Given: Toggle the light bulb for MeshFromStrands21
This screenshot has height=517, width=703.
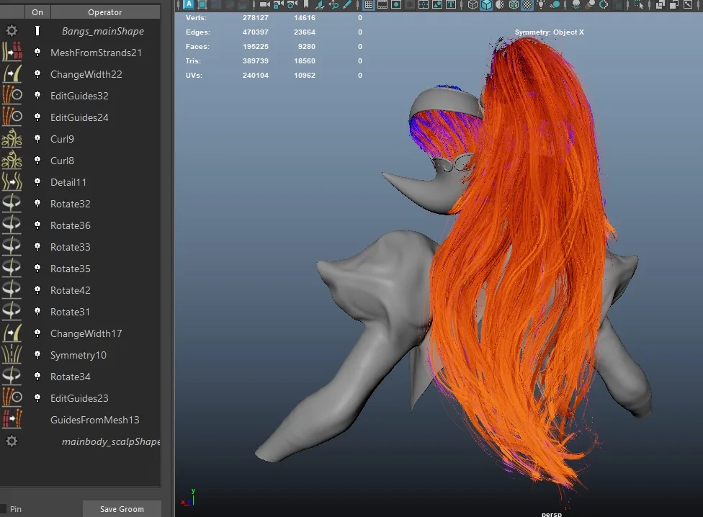Looking at the screenshot, I should click(x=37, y=53).
